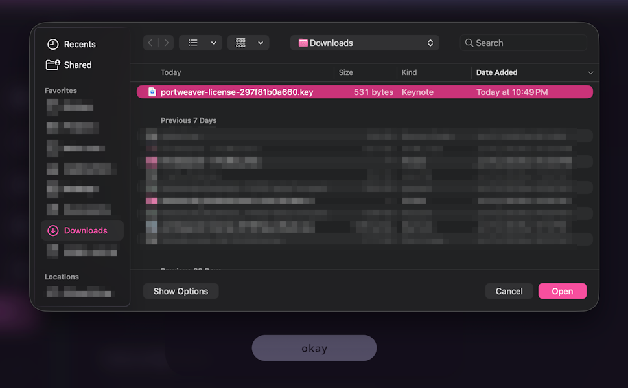
Task: Open the list view options dropdown arrow
Action: [x=214, y=43]
